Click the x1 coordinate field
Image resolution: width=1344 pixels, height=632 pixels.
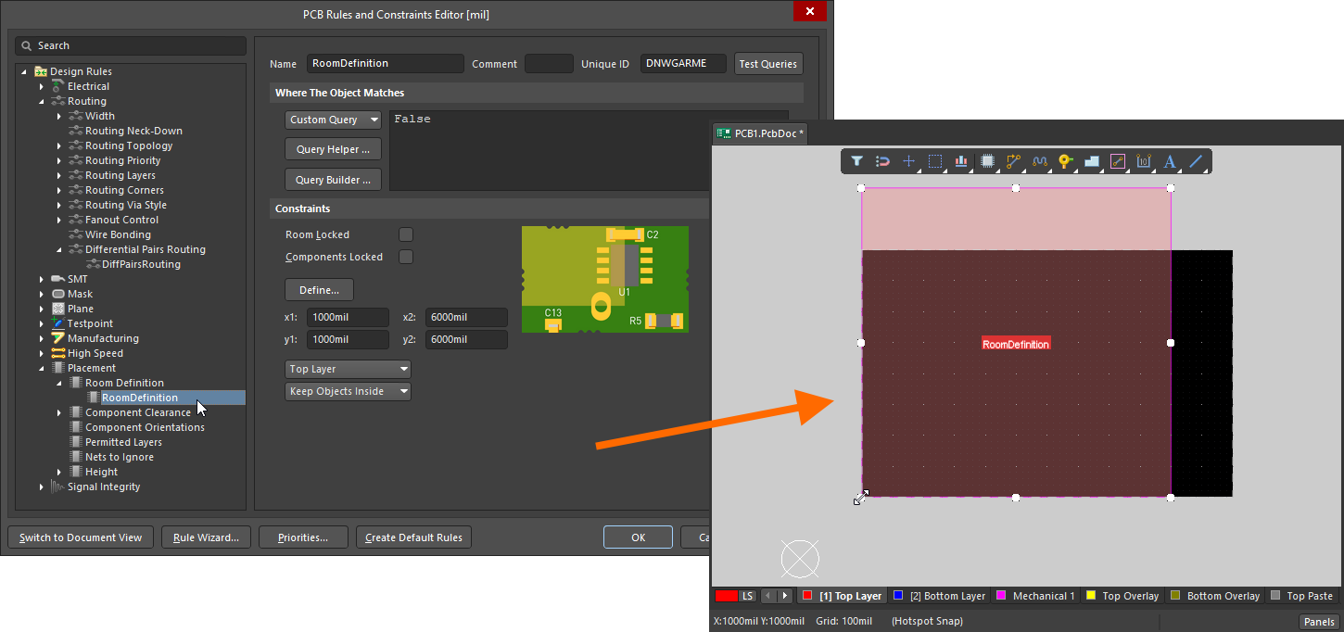348,317
